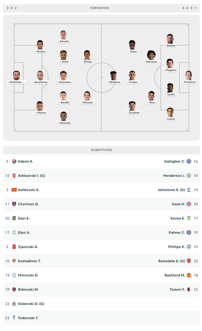This screenshot has height=331, width=202.
Task: Click the club crest beside Gallagher C.
Action: pos(189,161)
